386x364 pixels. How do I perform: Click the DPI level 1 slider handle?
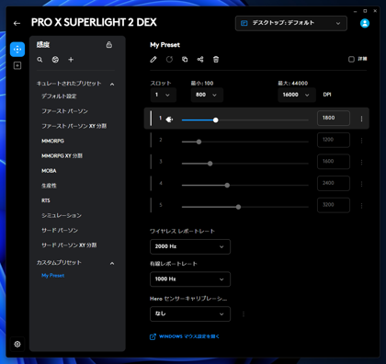[x=216, y=120]
